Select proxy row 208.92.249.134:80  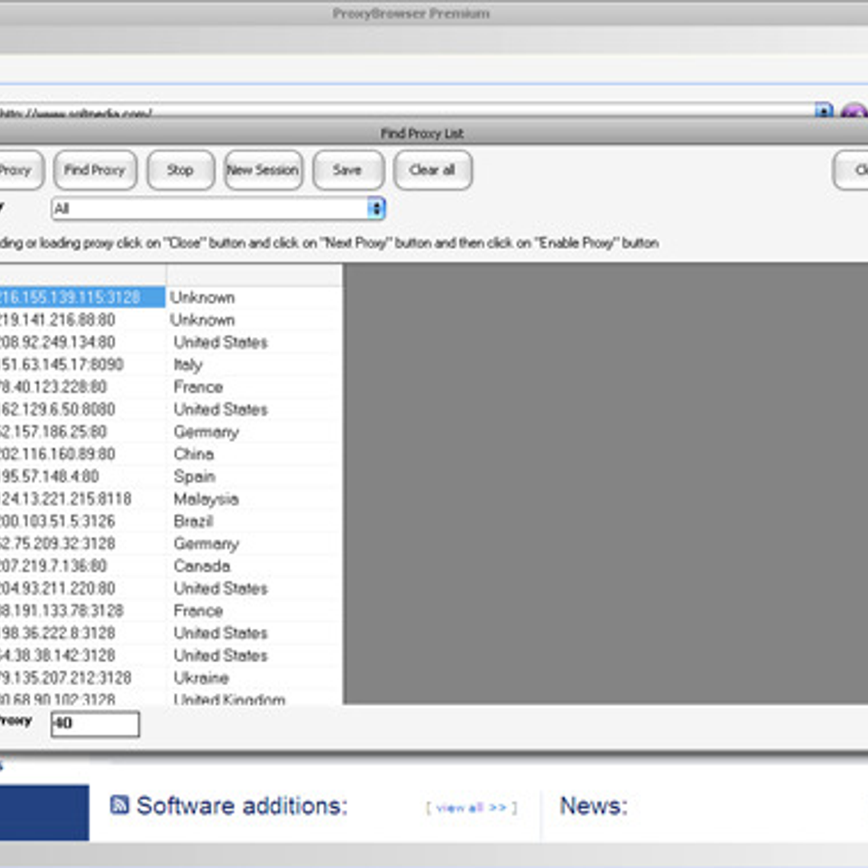[x=171, y=342]
